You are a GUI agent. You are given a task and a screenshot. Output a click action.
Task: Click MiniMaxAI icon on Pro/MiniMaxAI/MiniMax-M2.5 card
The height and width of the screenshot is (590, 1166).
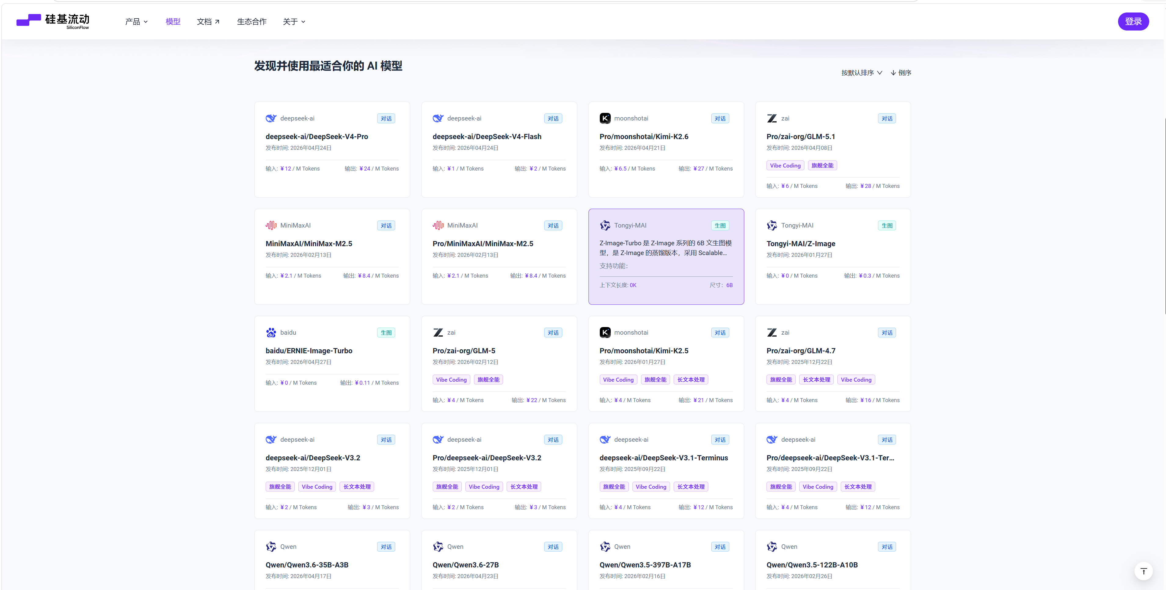(x=438, y=226)
